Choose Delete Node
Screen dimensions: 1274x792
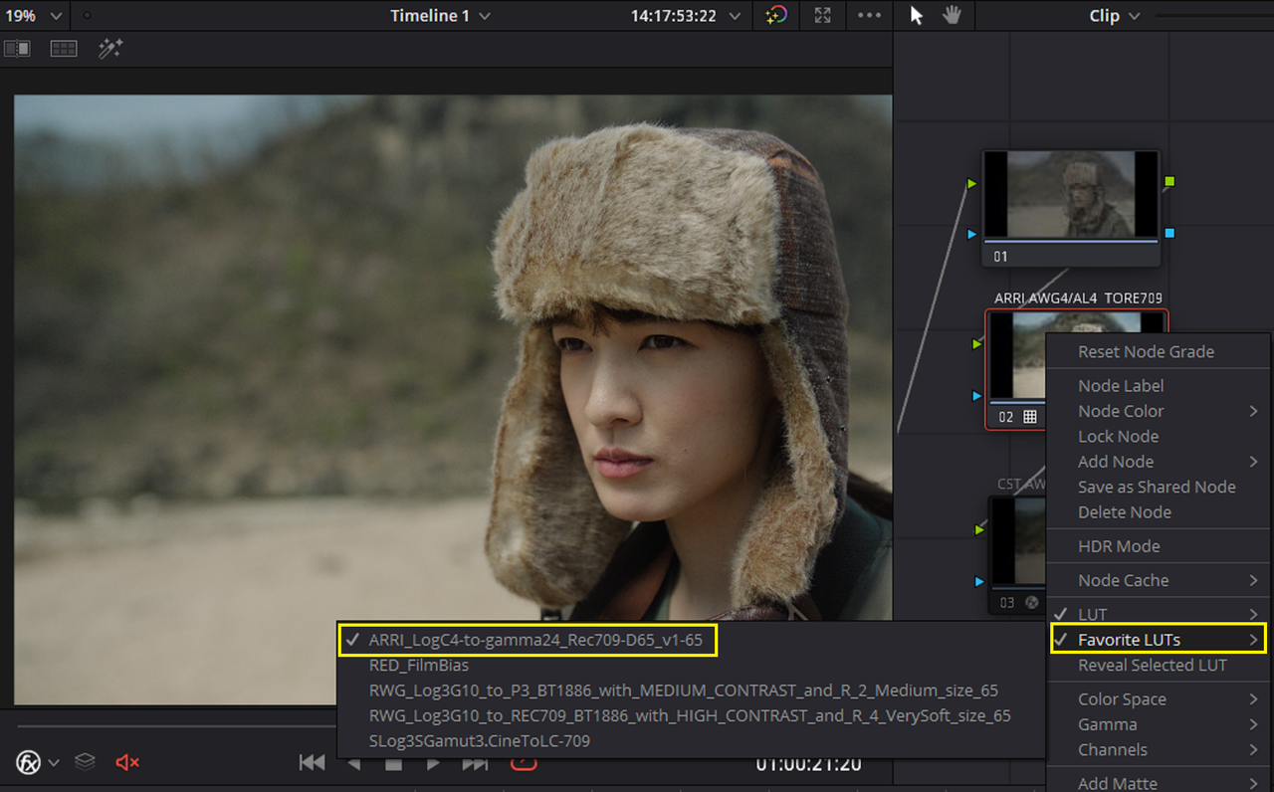coord(1159,512)
